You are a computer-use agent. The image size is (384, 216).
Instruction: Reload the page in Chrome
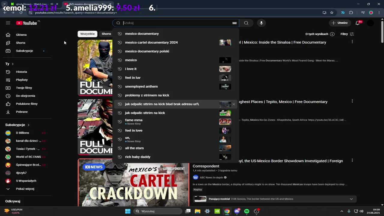click(x=21, y=13)
